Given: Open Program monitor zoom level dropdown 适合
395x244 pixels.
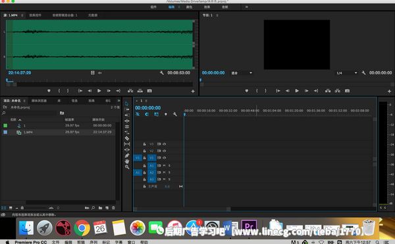Looking at the screenshot, I should pyautogui.click(x=242, y=73).
